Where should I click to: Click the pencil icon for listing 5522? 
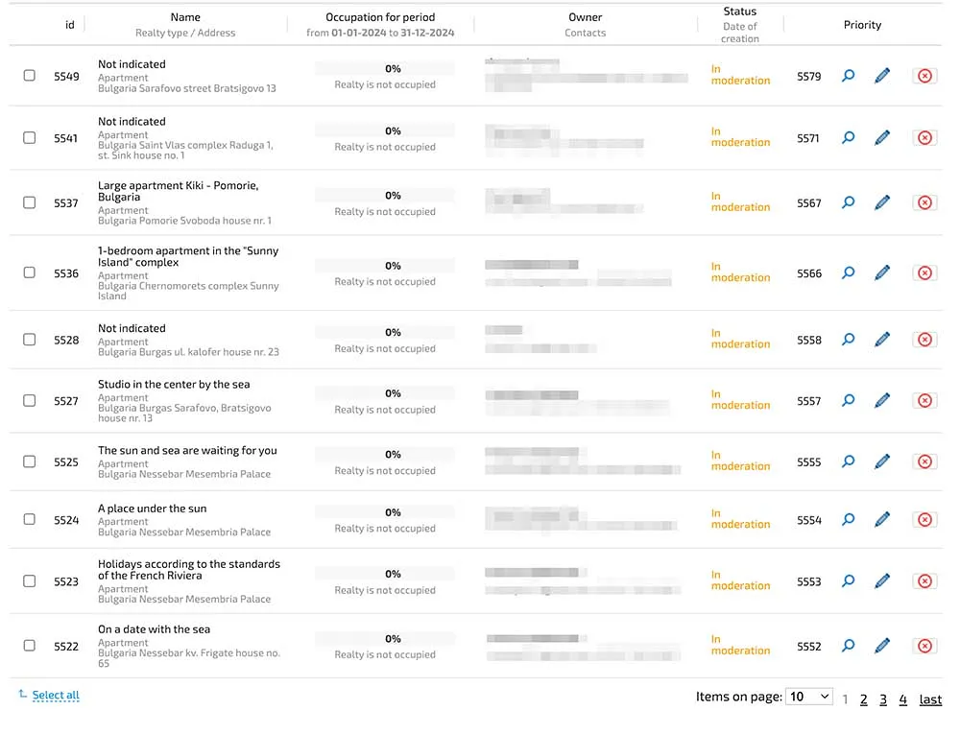pos(882,646)
